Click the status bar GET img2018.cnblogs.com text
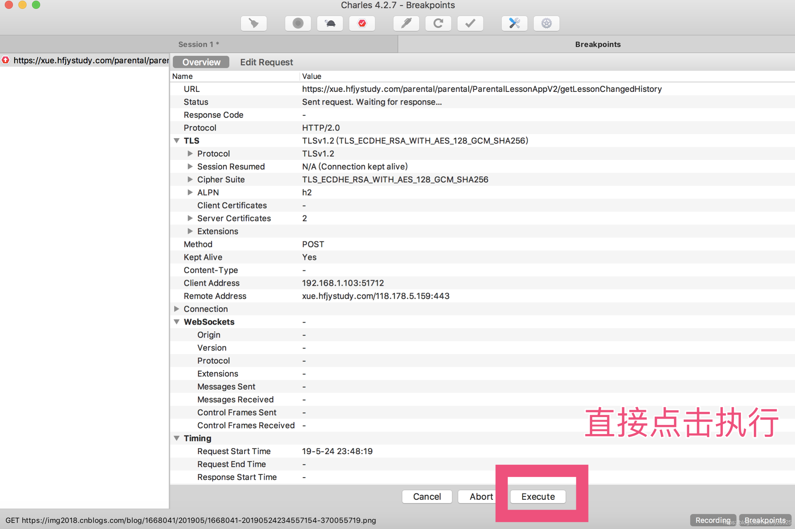This screenshot has height=529, width=795. pos(191,520)
